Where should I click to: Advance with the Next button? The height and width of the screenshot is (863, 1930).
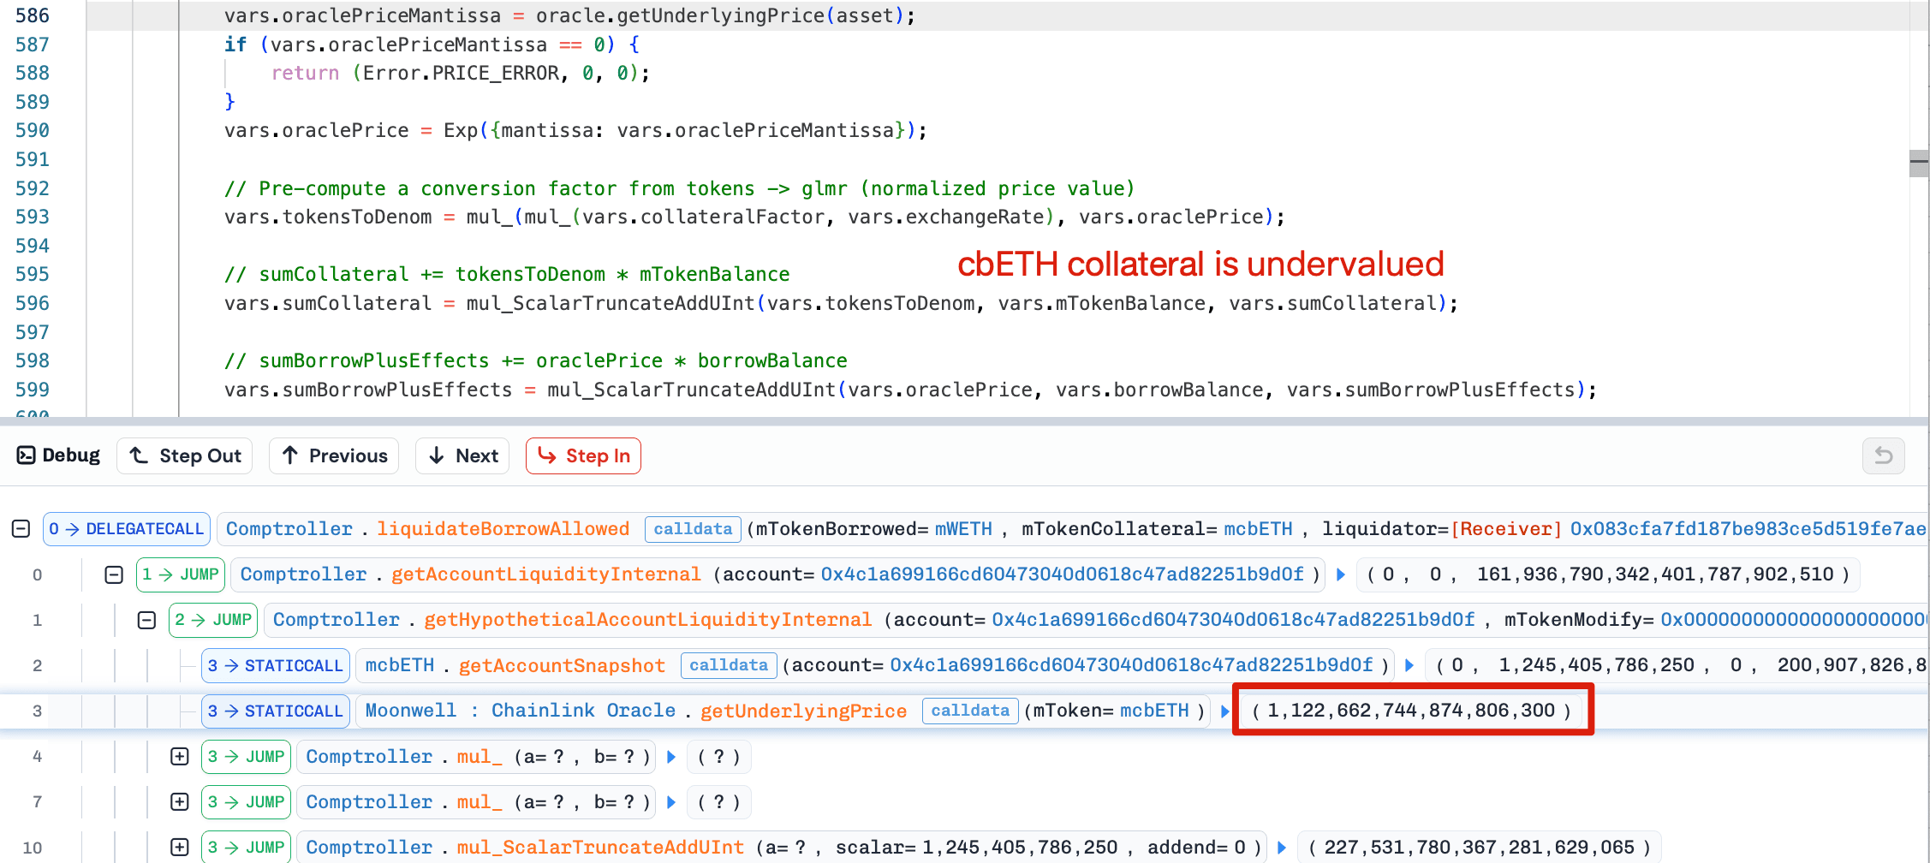point(462,455)
